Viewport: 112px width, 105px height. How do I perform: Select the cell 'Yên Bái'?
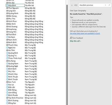15,3
